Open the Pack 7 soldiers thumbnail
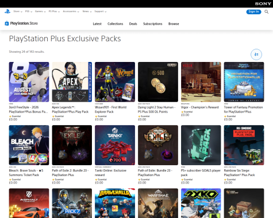The width and height of the screenshot is (273, 218). tap(72, 203)
